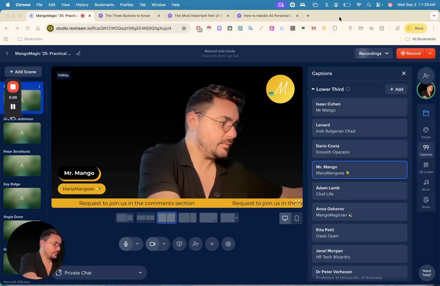Image resolution: width=440 pixels, height=286 pixels.
Task: Select the Dario Costa caption
Action: pos(360,149)
